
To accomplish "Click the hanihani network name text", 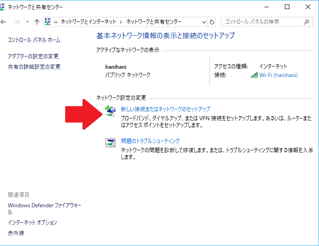I will click(x=116, y=67).
